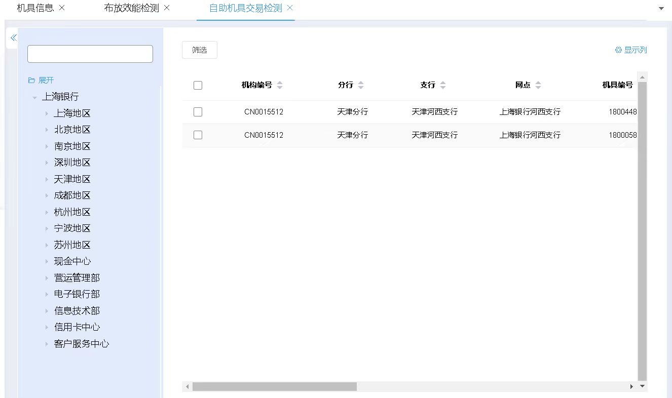Toggle the select-all header checkbox
The height and width of the screenshot is (398, 672).
pyautogui.click(x=198, y=85)
